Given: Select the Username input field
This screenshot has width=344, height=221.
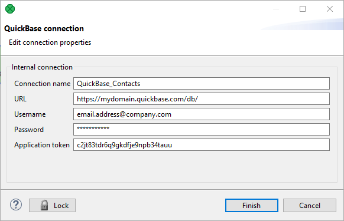Looking at the screenshot, I should 202,114.
